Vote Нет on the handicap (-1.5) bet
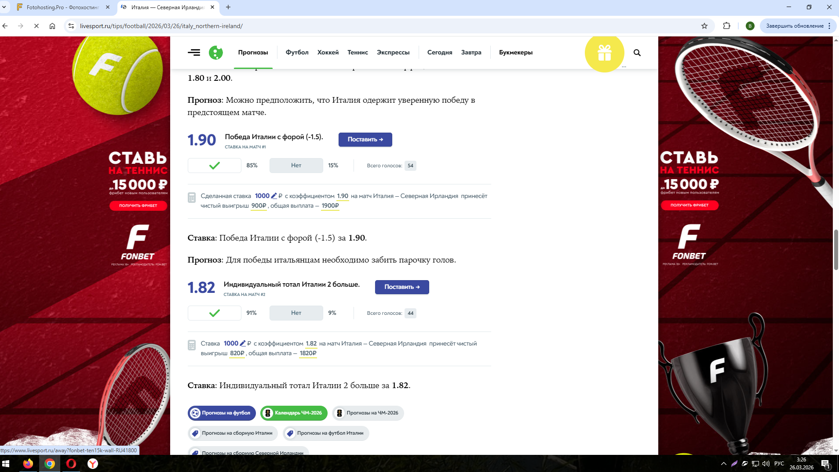The width and height of the screenshot is (839, 472). (x=296, y=166)
